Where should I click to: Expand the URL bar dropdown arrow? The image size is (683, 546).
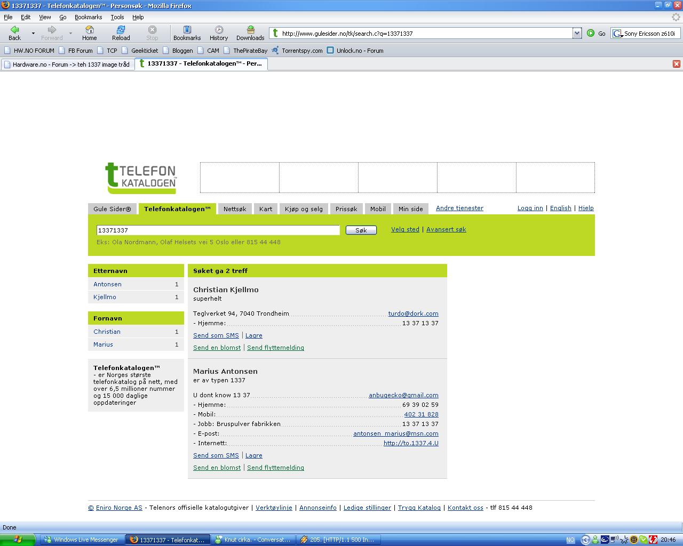coord(577,33)
